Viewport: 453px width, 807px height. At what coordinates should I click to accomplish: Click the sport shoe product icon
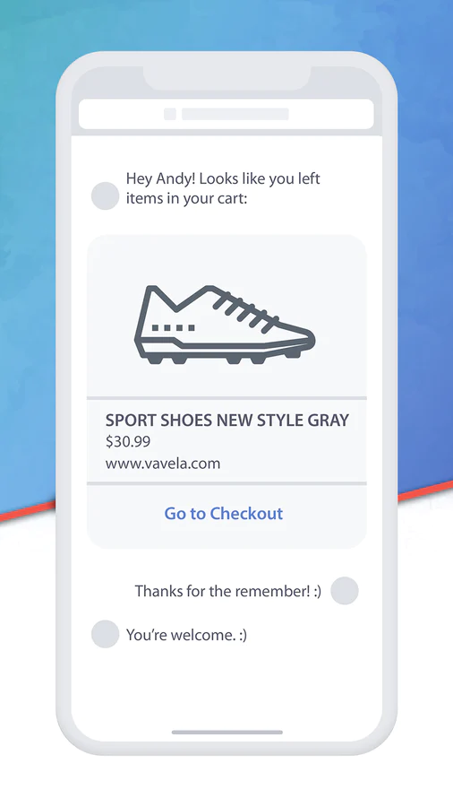pyautogui.click(x=225, y=325)
